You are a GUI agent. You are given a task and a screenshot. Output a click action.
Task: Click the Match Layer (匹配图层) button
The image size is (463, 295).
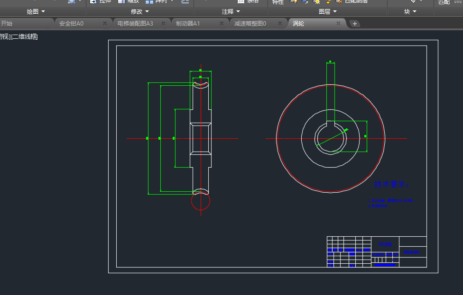coord(352,1)
